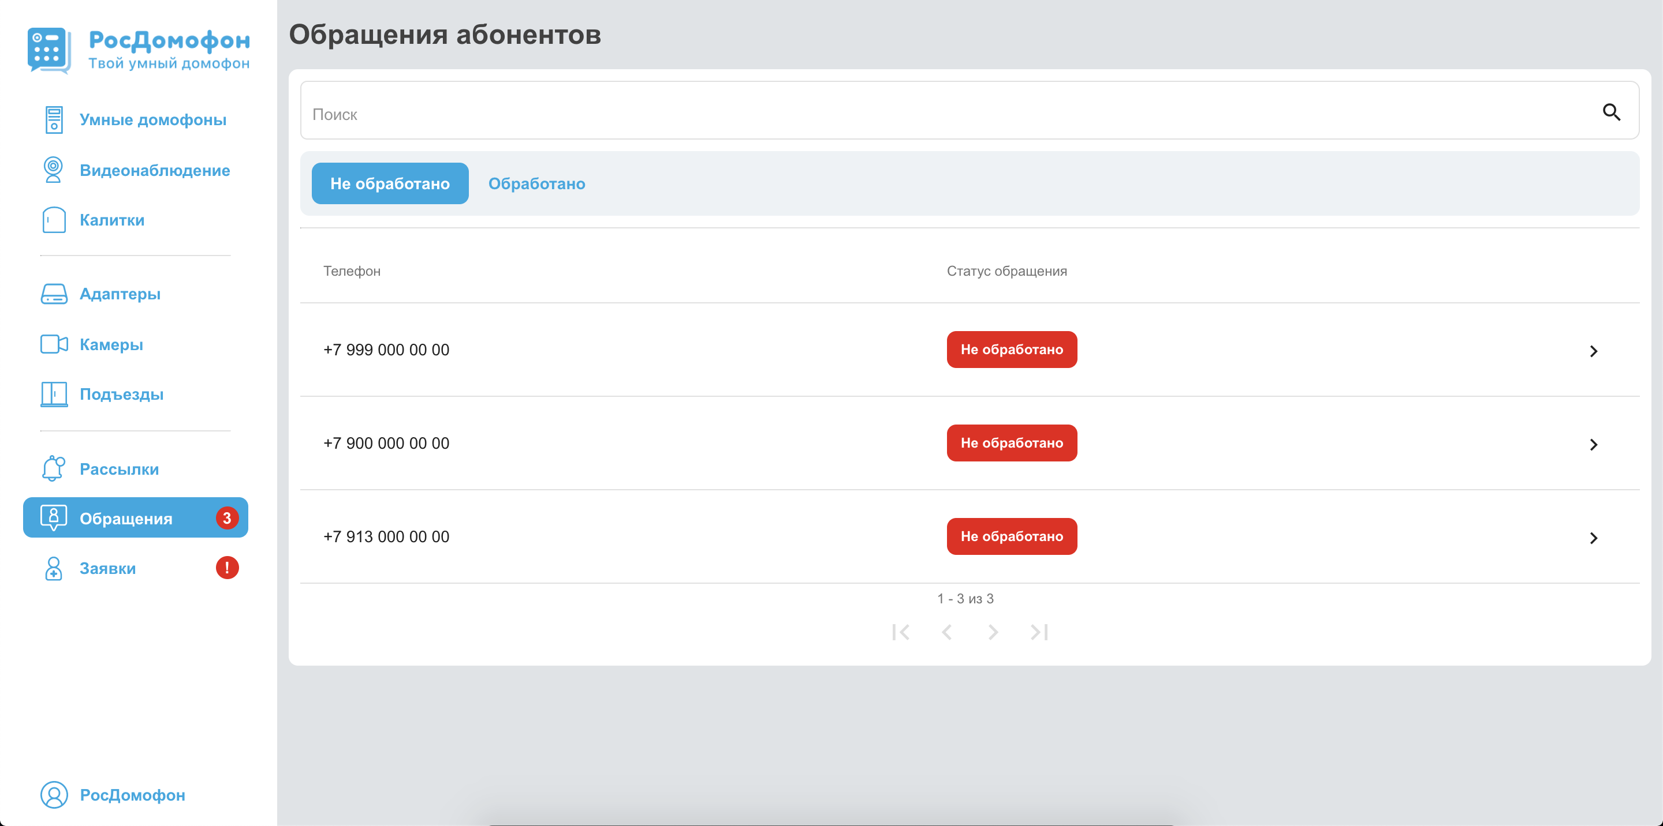Click status badge for +7 999 000 00 00
The width and height of the screenshot is (1663, 826).
tap(1012, 350)
